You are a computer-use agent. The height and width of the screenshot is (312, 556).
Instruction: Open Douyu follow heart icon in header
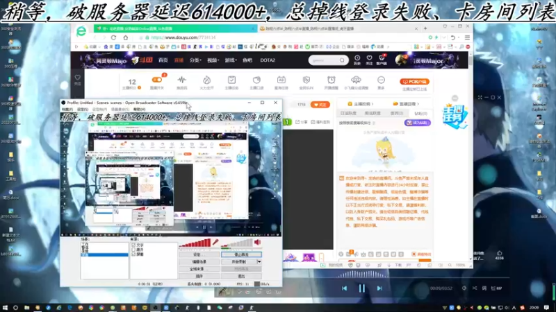tap(369, 58)
